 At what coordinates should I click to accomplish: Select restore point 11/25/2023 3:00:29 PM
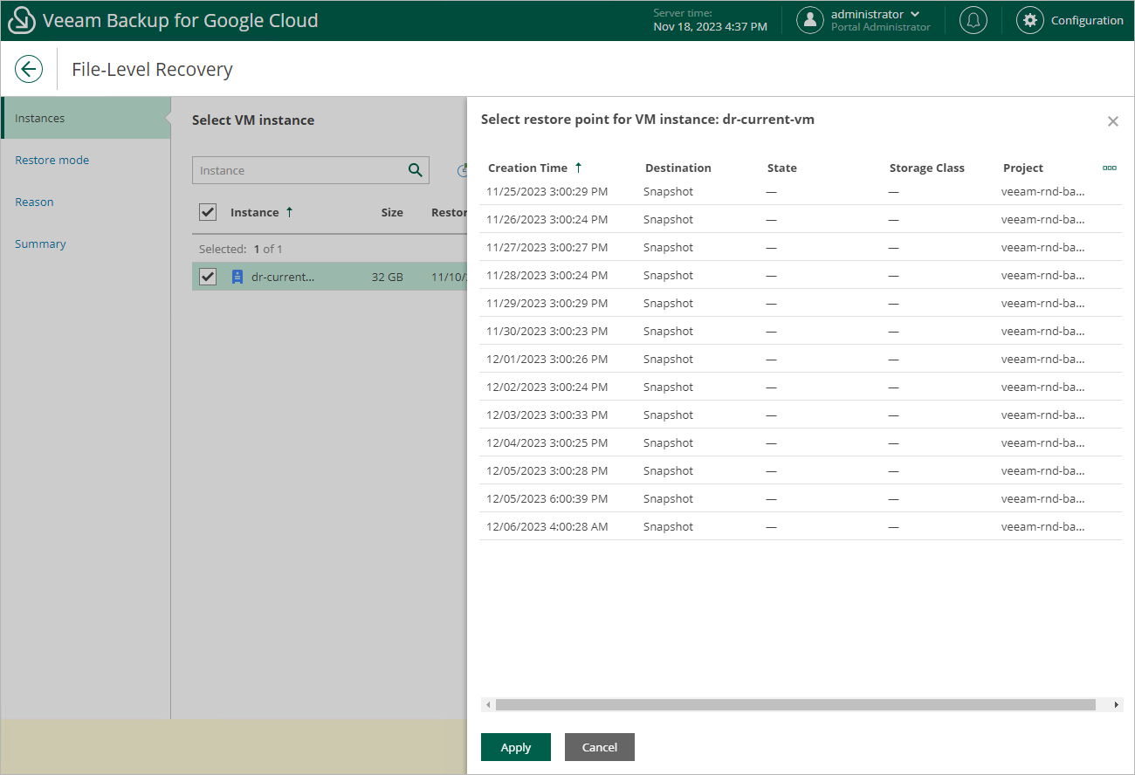pyautogui.click(x=801, y=192)
